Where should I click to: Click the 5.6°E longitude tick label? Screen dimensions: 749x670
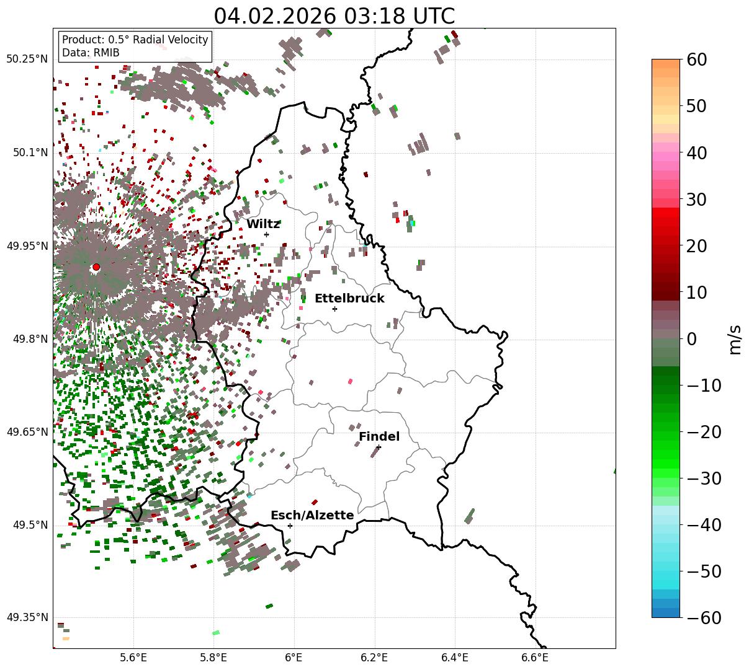133,657
